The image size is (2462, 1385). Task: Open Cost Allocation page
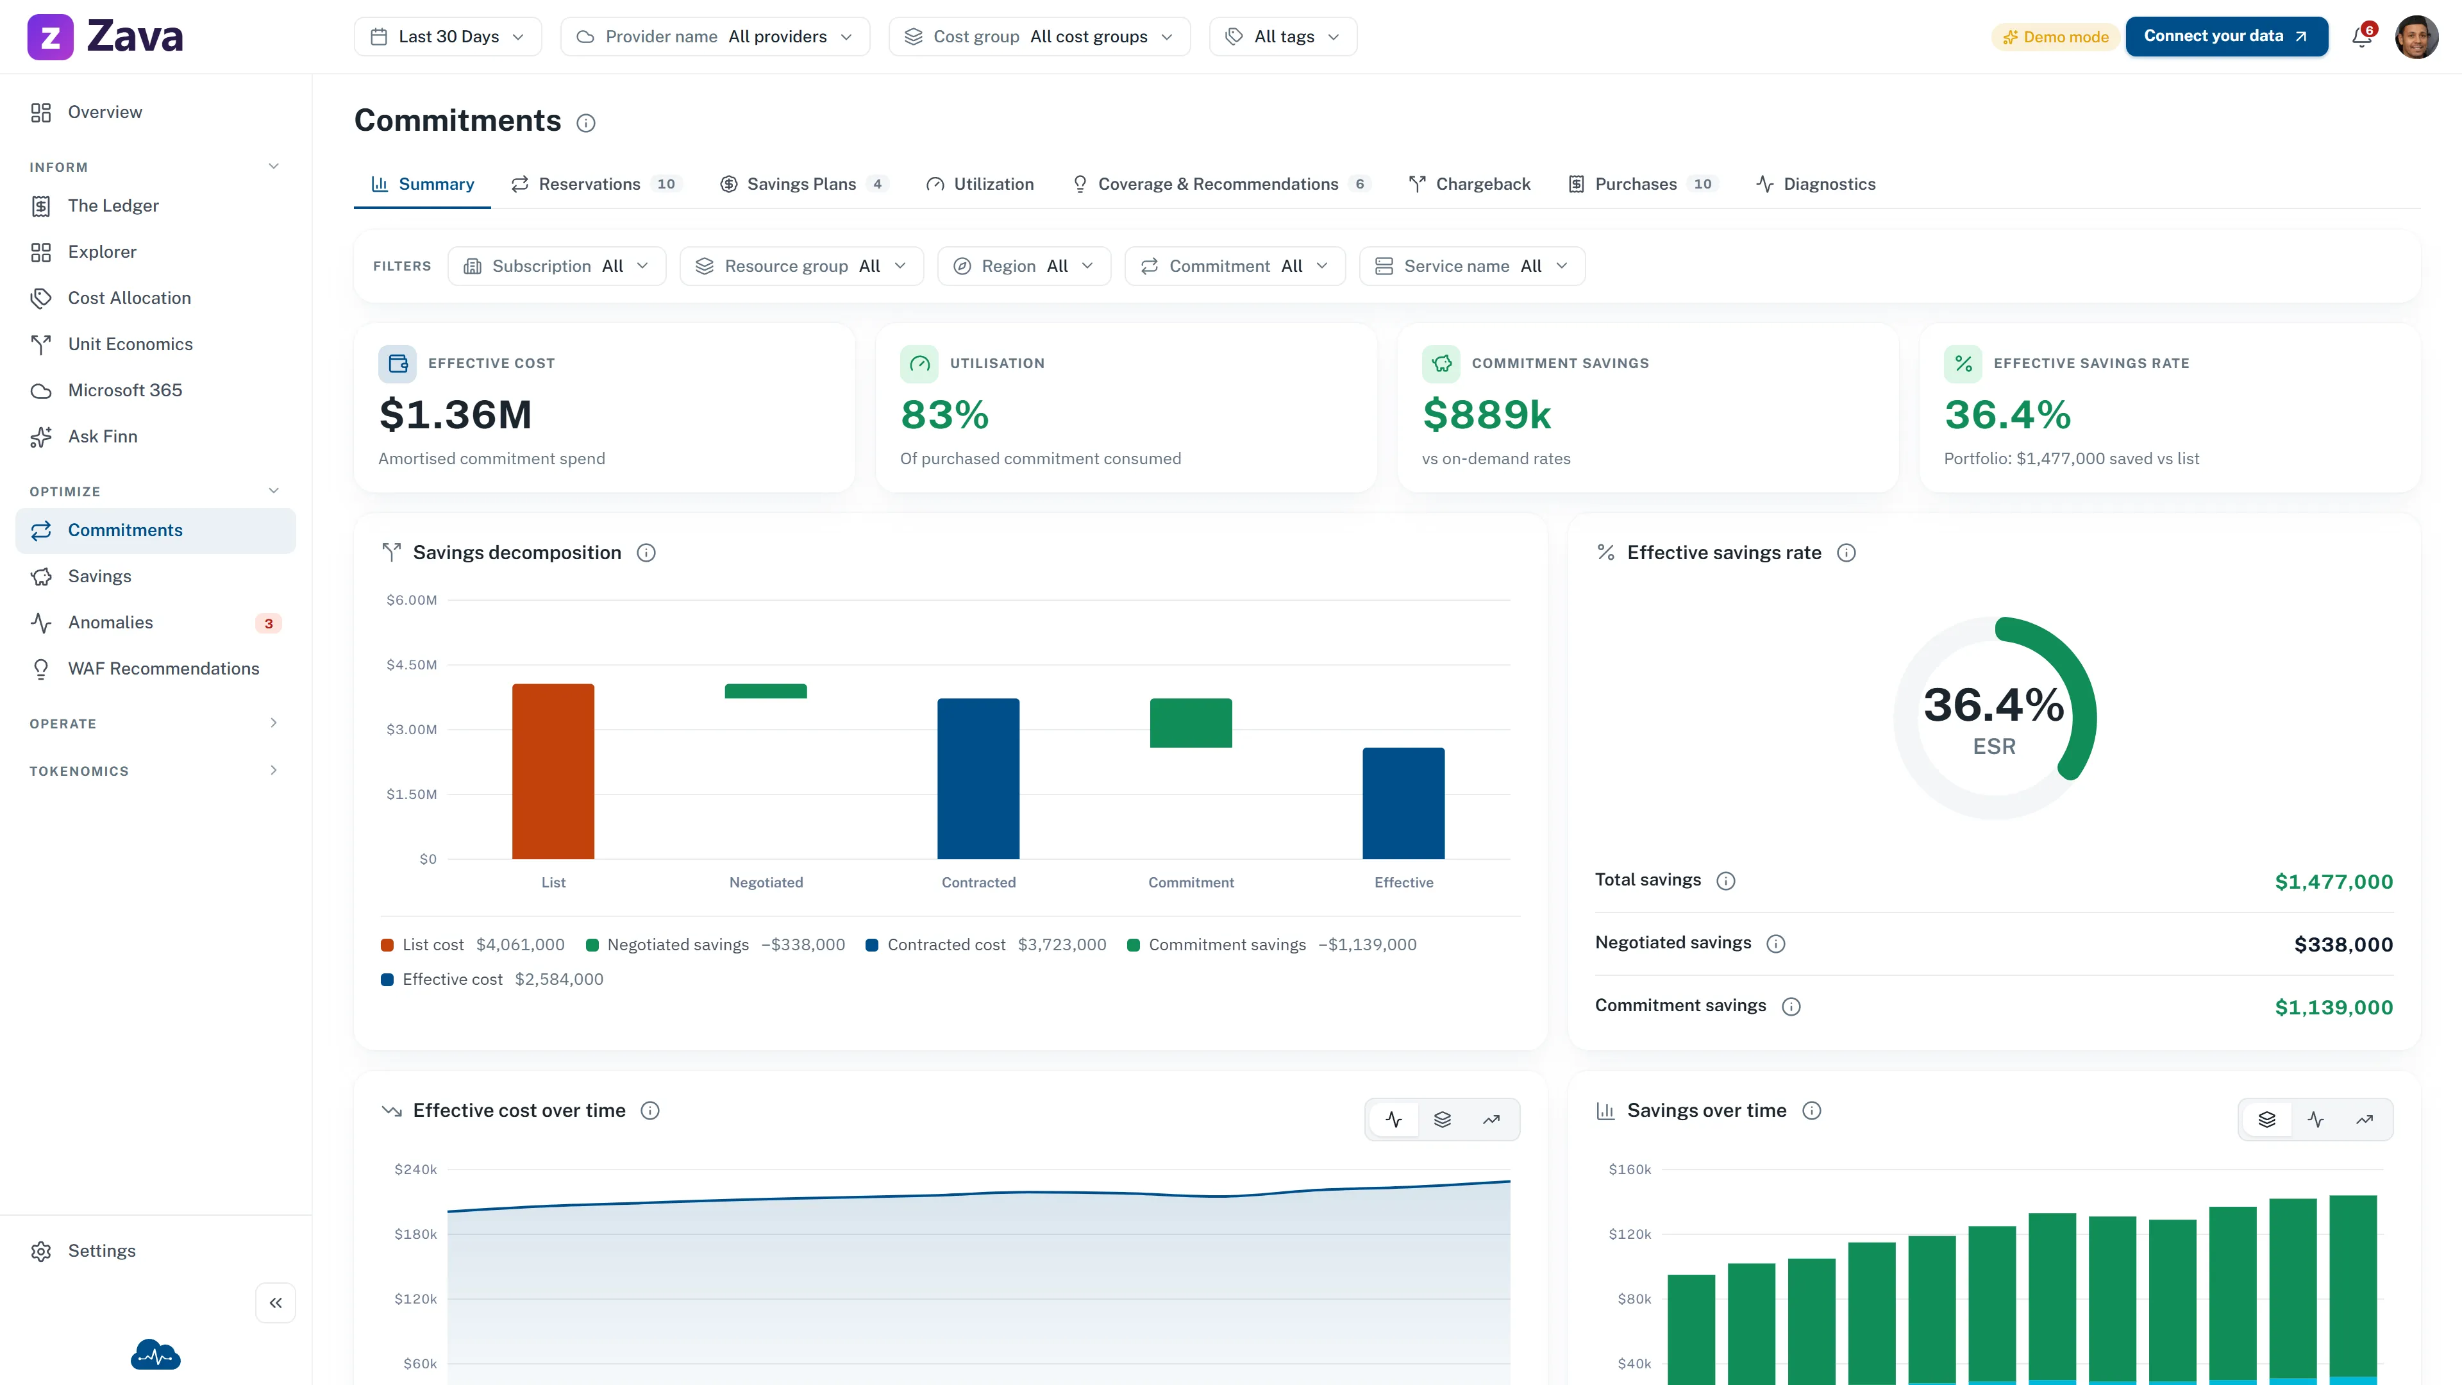[x=156, y=298]
